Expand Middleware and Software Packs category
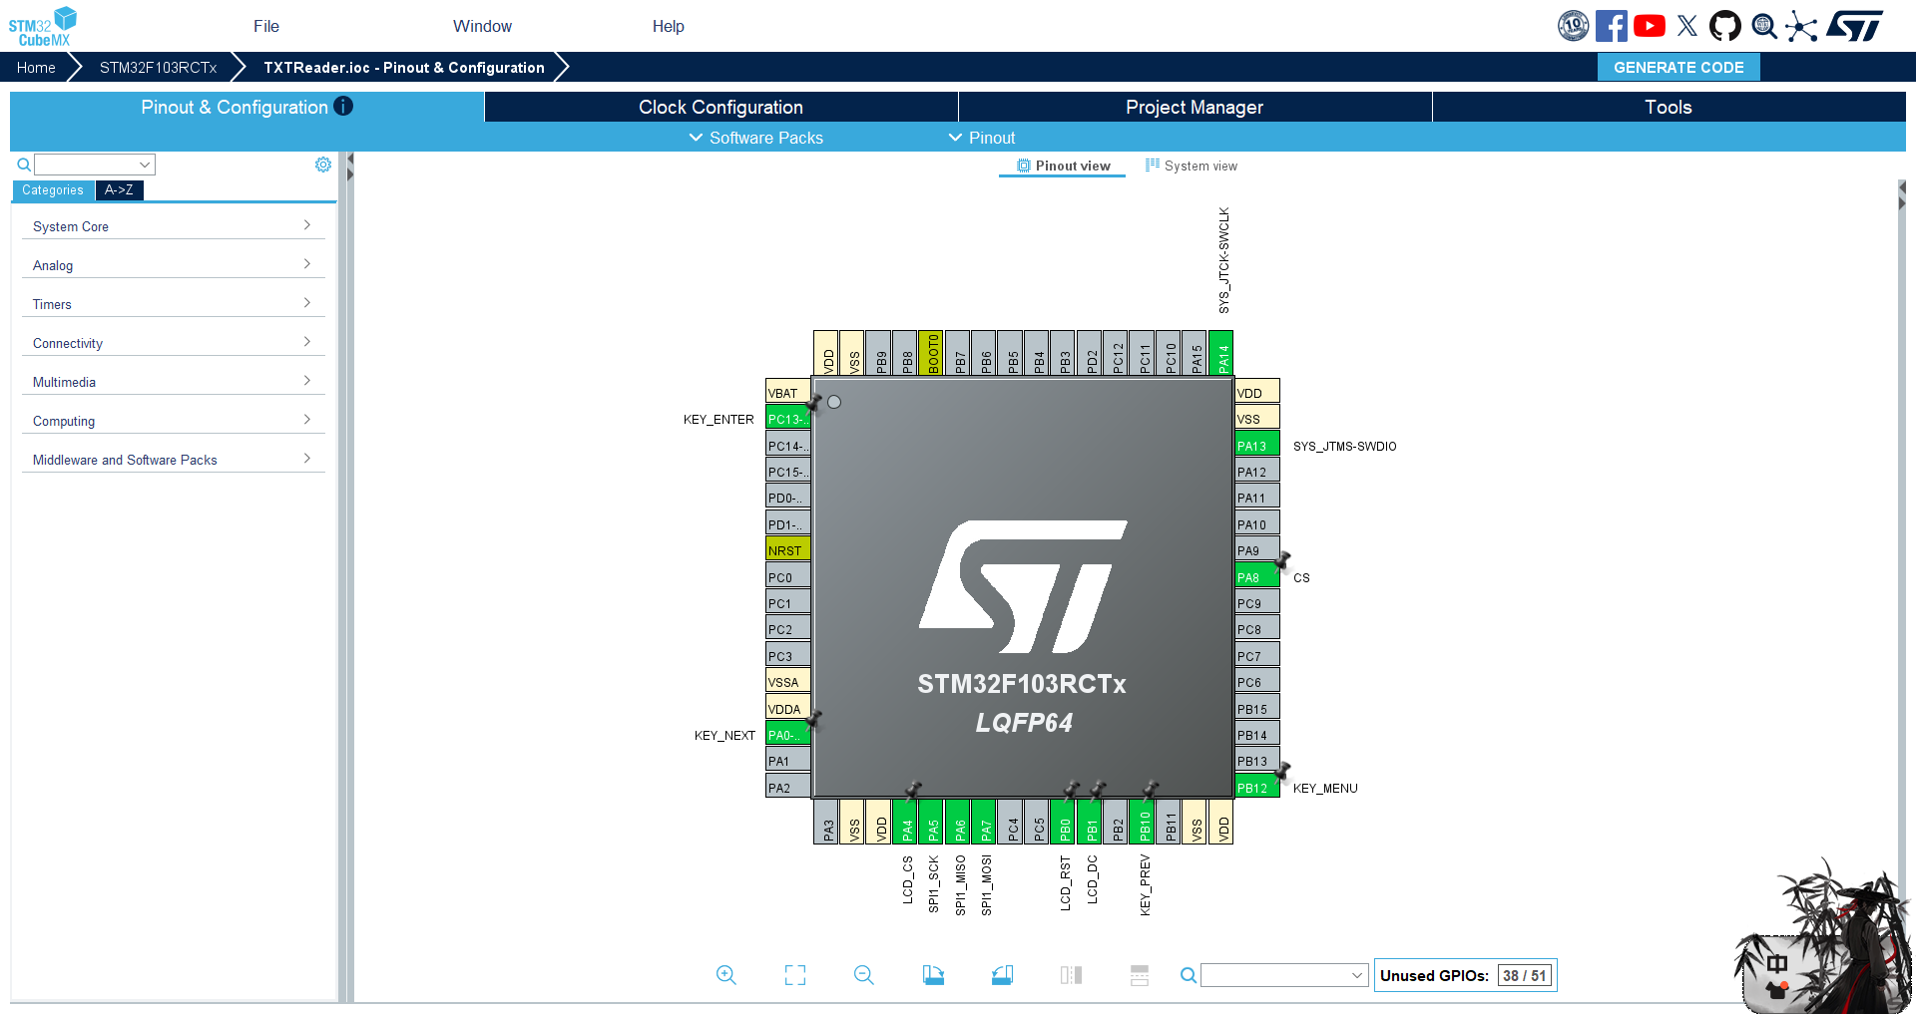The image size is (1916, 1014). click(173, 460)
